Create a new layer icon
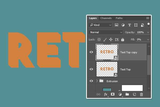Screen dimensions: 160x107 (x=134, y=94)
